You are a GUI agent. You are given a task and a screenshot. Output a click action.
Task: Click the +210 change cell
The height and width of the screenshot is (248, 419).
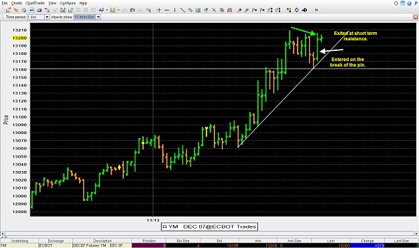click(x=367, y=245)
